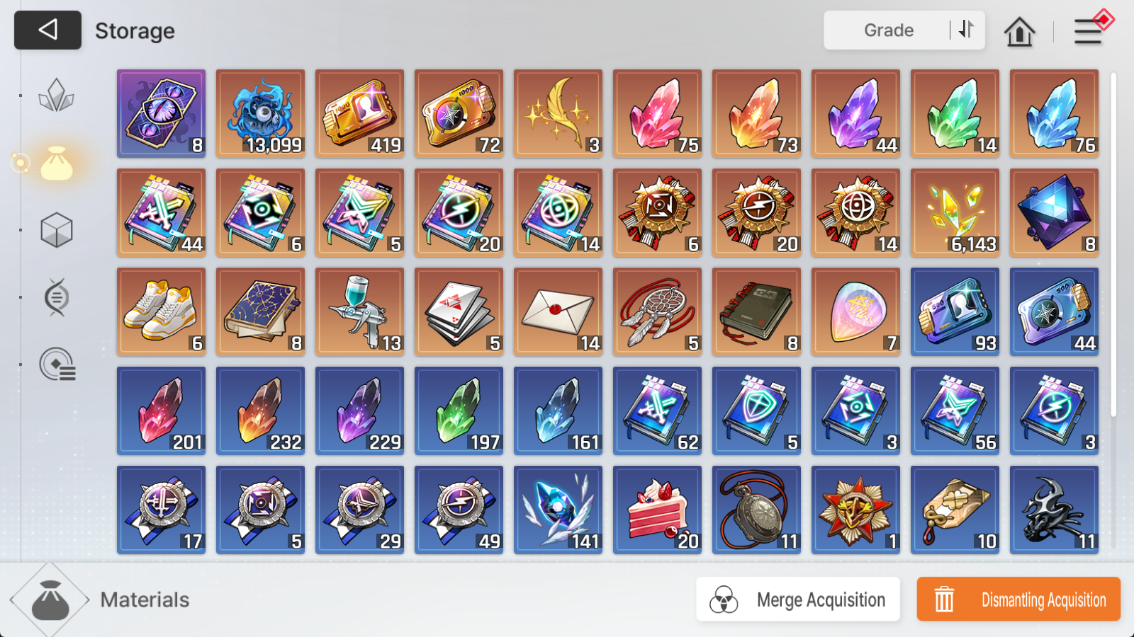Open the disc list category in the sidebar

click(57, 365)
